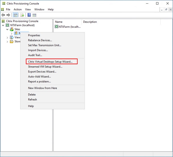
Task: Open the blue Help toolbar icon
Action: pos(29,15)
